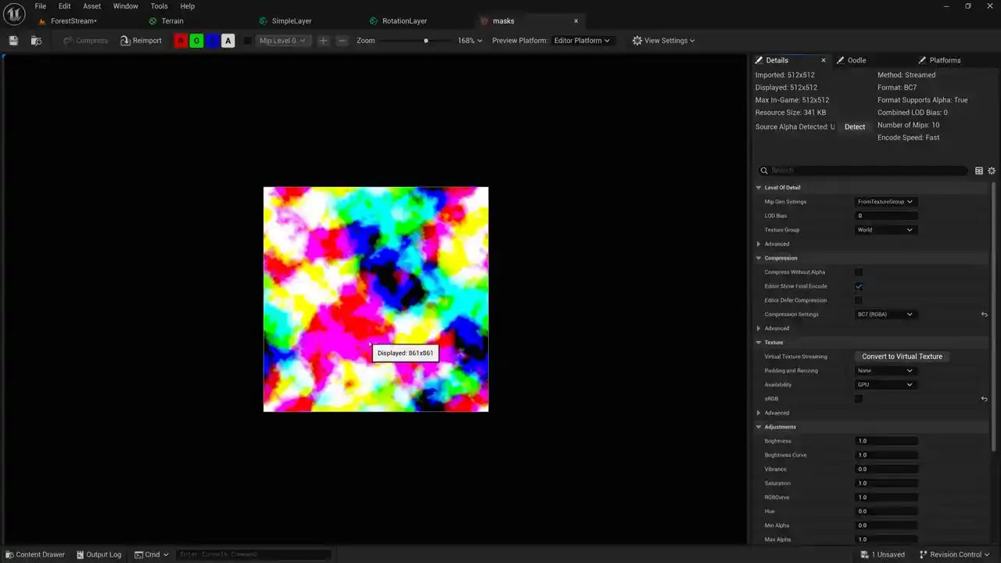This screenshot has height=563, width=1001.
Task: Collapse the Level Of Detail section
Action: tap(759, 188)
